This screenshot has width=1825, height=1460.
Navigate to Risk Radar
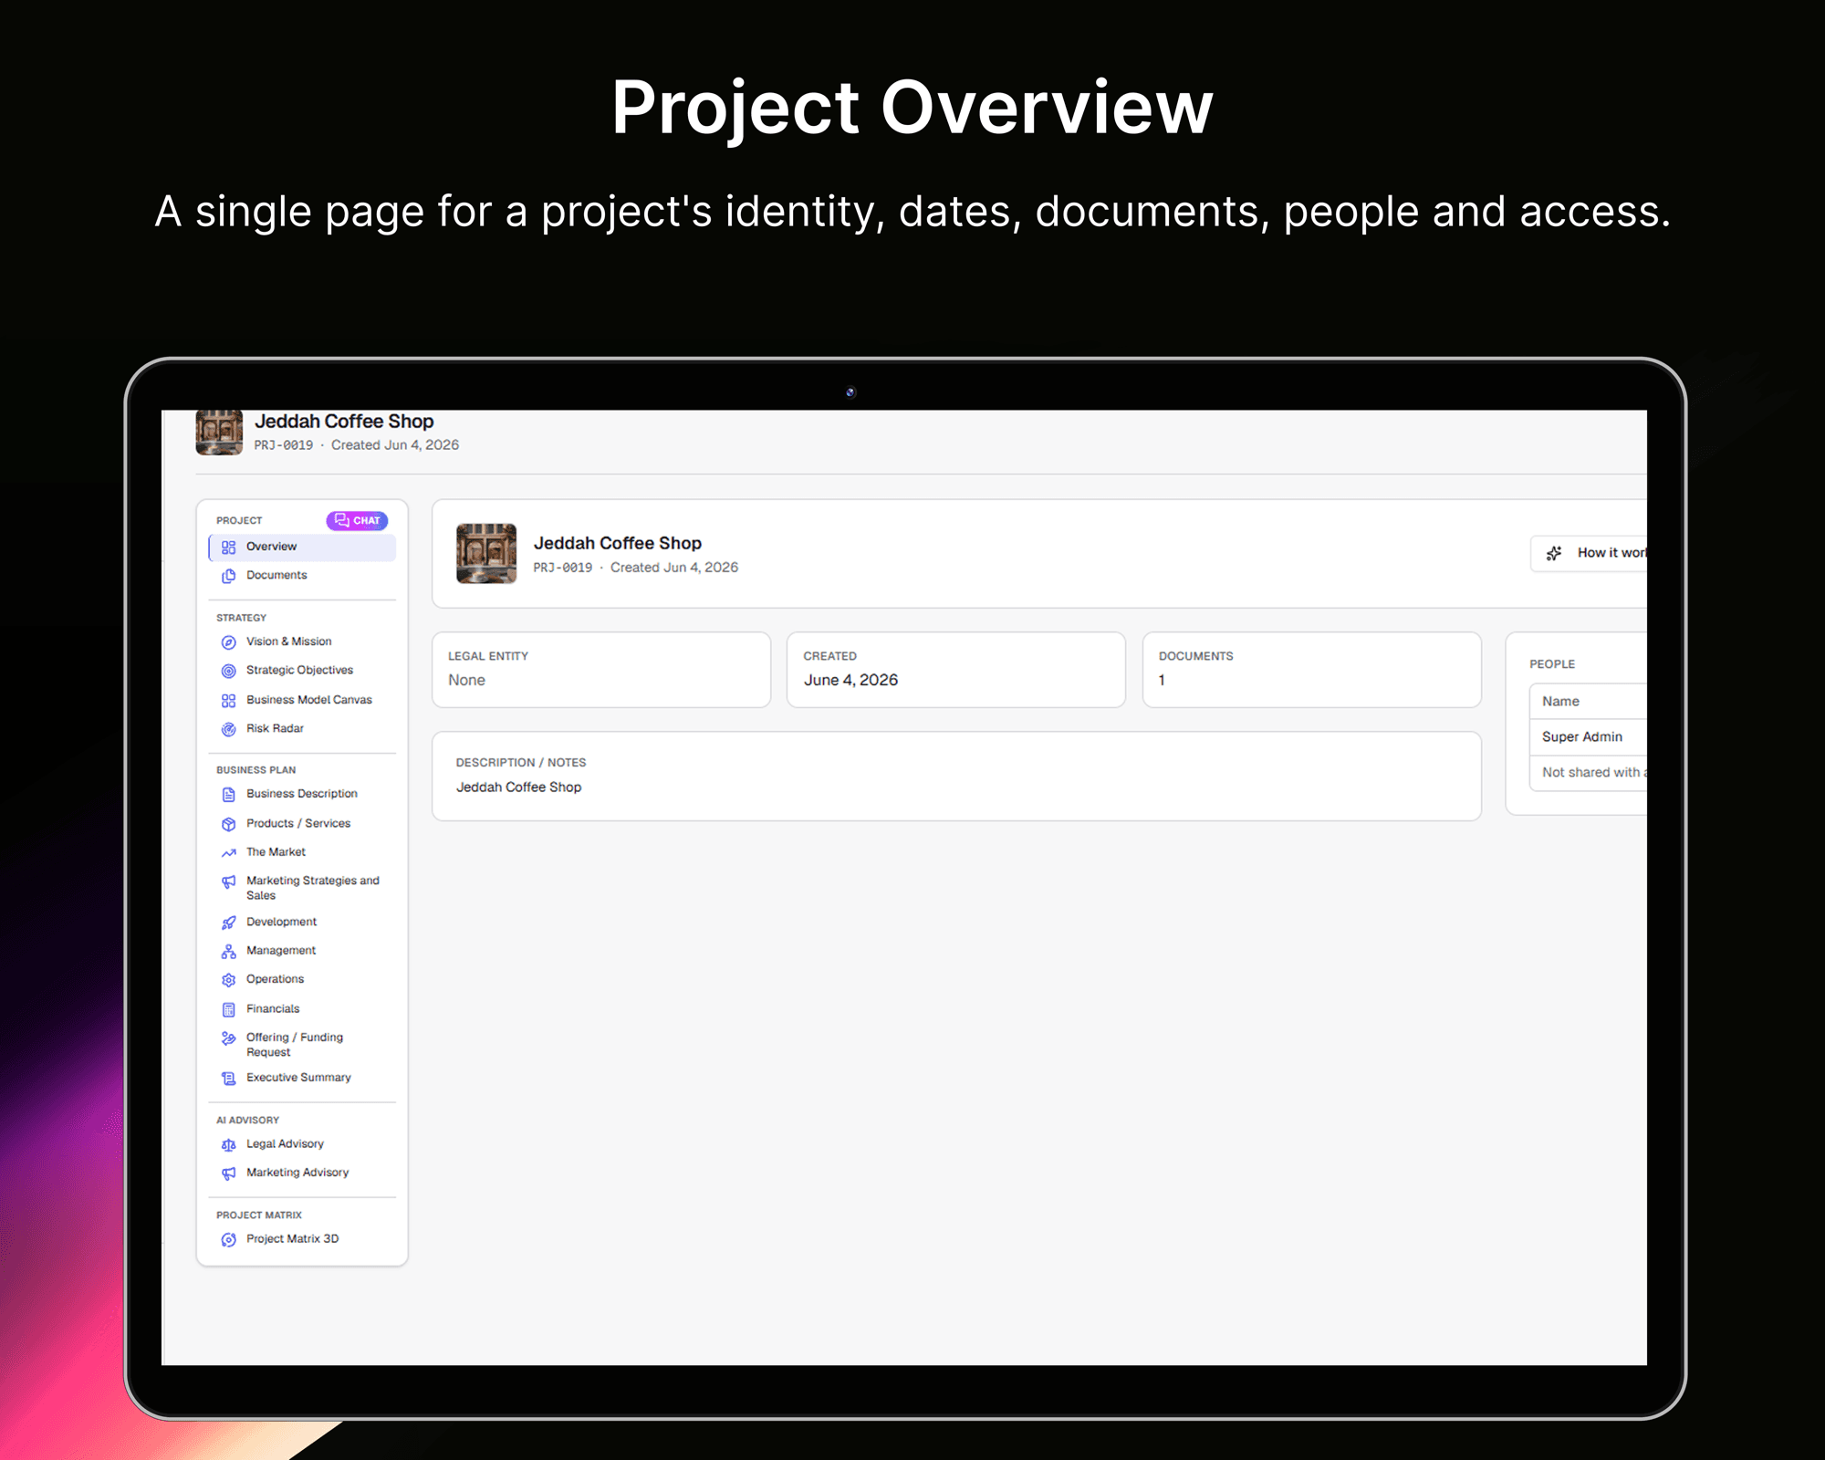(x=302, y=728)
